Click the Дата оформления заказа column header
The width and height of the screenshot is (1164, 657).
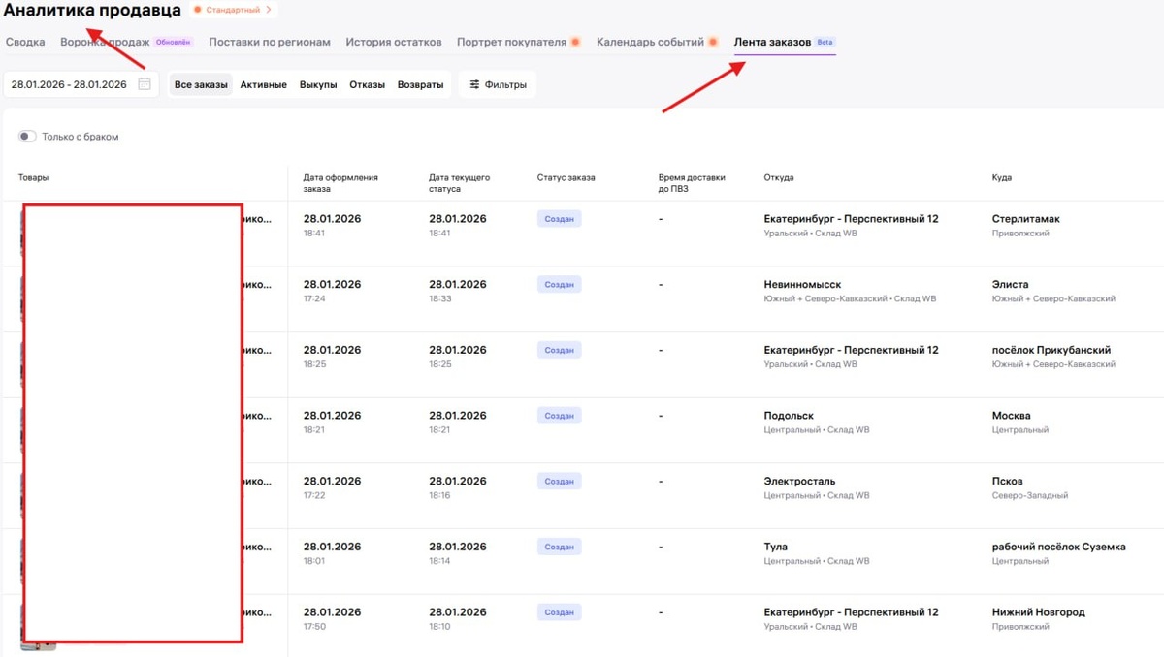click(x=340, y=183)
